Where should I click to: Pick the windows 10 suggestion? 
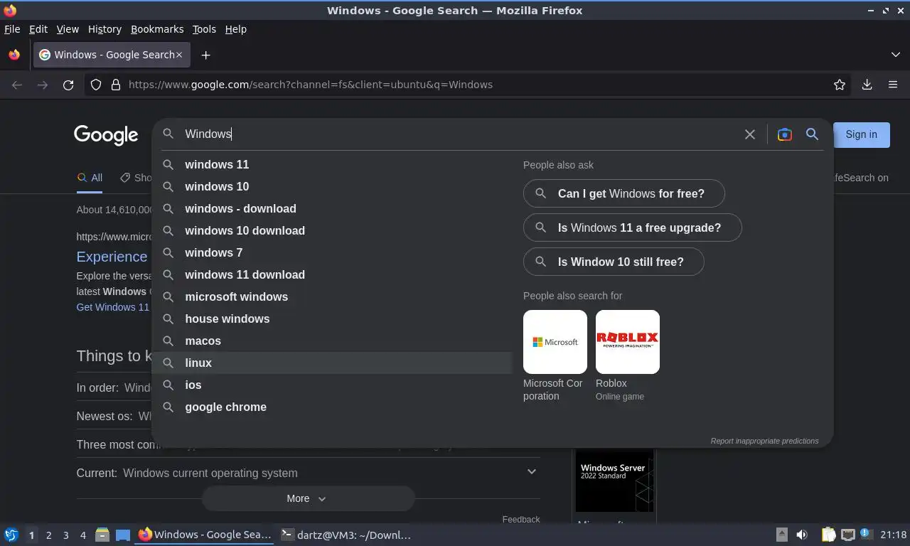coord(332,186)
